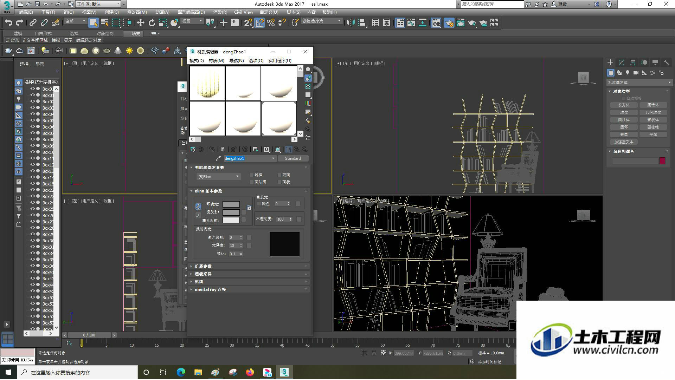The width and height of the screenshot is (675, 380).
Task: Click the 环境光 ambient color swatch
Action: [x=231, y=204]
